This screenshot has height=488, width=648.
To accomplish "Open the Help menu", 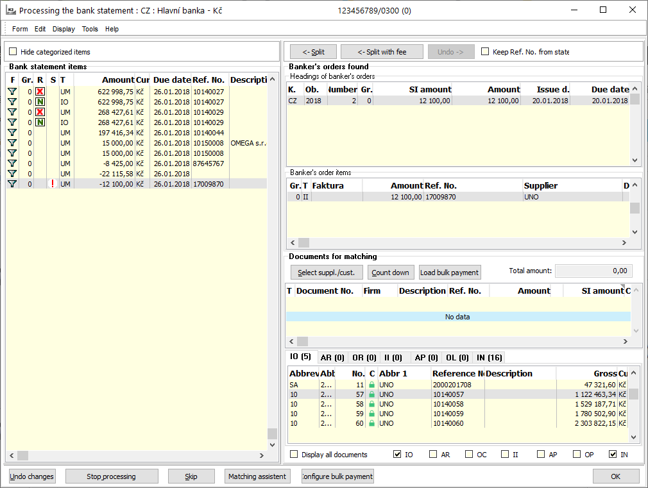I will click(112, 29).
